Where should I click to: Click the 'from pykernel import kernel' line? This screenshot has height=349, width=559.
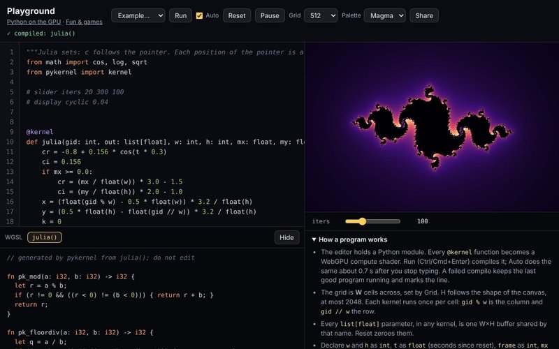(79, 72)
